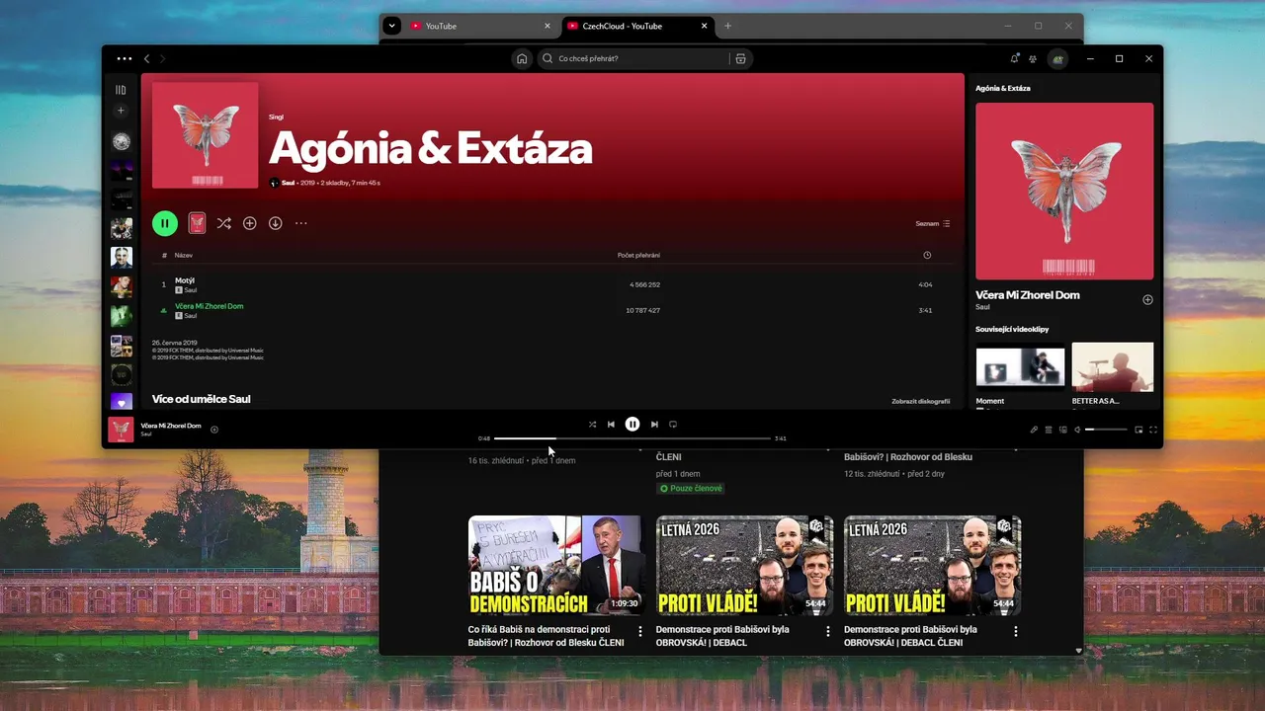Open 'Co říká Babiš na demonstraci' video title
1265x711 pixels.
(x=546, y=636)
